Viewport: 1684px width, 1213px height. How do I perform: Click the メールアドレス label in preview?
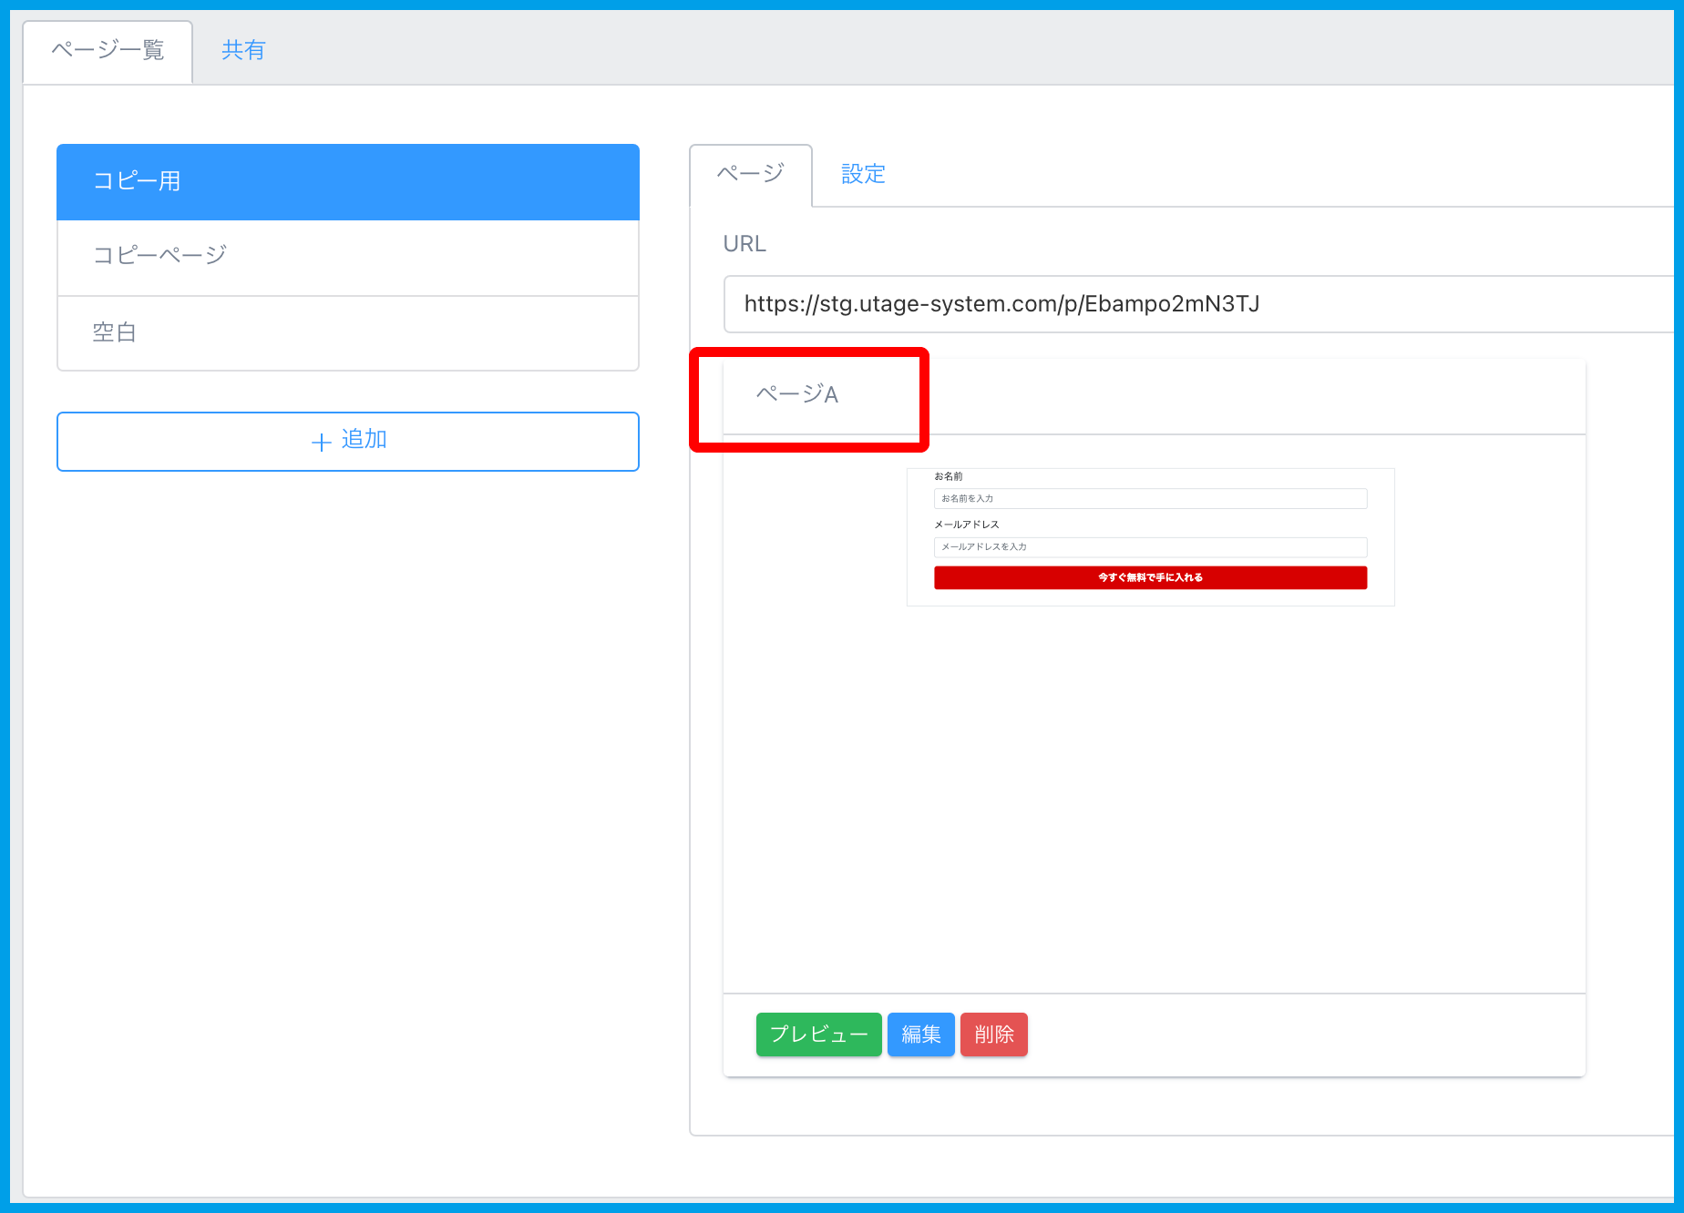point(966,525)
